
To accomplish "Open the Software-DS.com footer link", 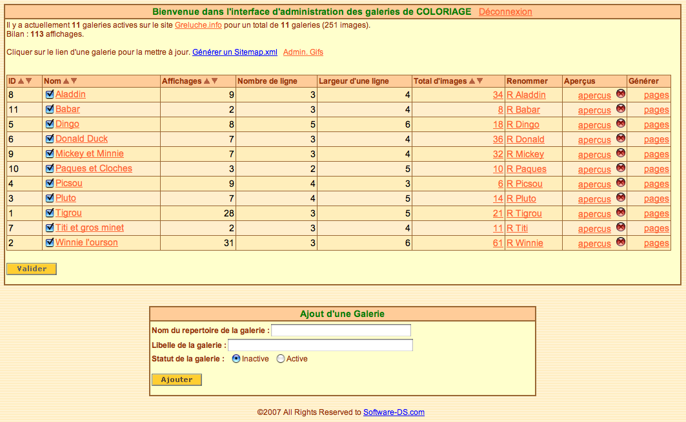I will 394,412.
